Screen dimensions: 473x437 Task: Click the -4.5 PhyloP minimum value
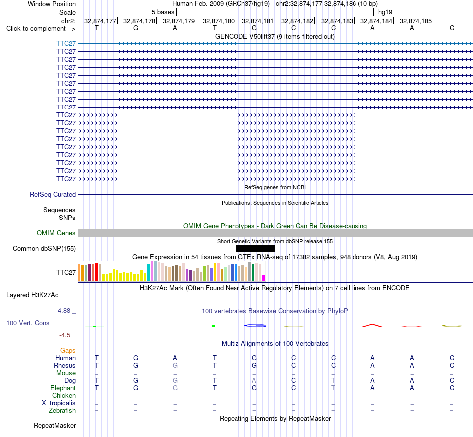65,335
